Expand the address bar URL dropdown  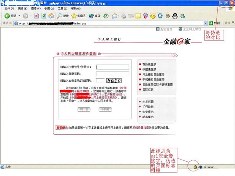pos(205,23)
